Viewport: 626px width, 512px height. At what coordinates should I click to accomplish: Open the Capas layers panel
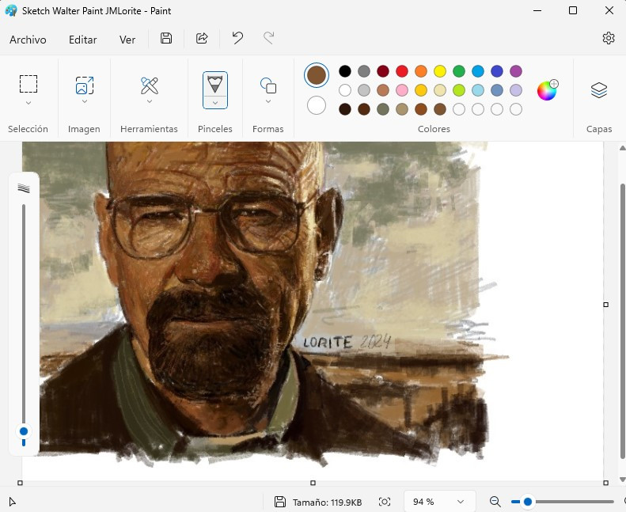[x=599, y=90]
